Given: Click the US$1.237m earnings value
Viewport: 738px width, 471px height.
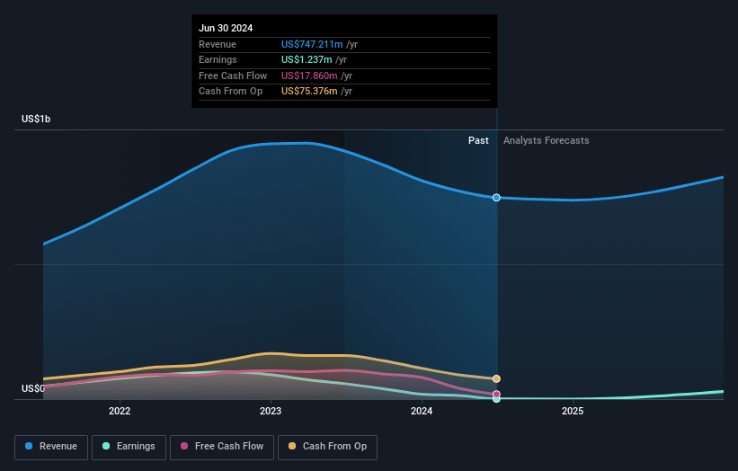Looking at the screenshot, I should click(307, 59).
